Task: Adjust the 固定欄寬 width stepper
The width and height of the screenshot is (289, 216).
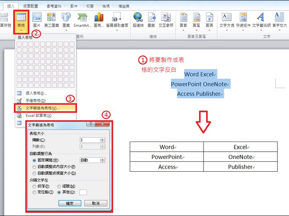Action: tap(103, 160)
